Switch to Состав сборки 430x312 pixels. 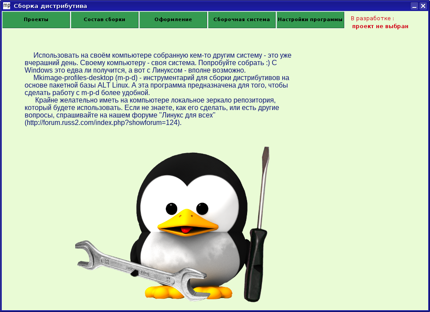105,20
